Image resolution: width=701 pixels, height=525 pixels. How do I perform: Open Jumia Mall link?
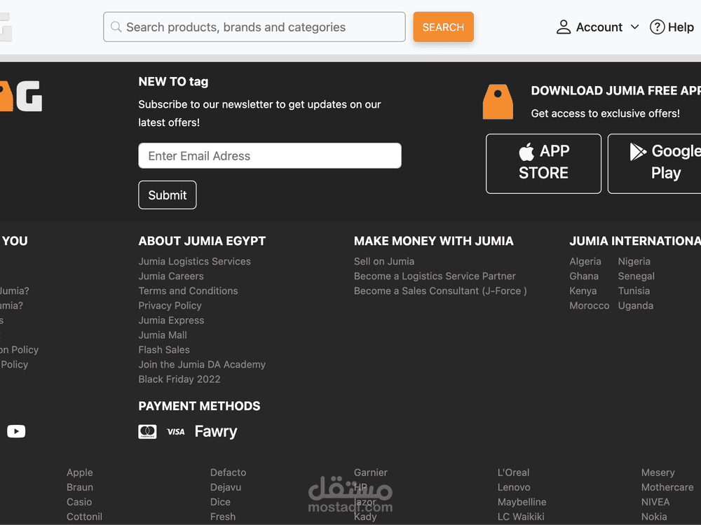[x=163, y=335]
